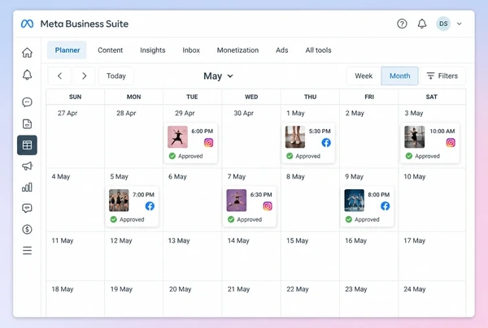Open the 3 May 10:00 AM post thumbnail

coord(414,136)
